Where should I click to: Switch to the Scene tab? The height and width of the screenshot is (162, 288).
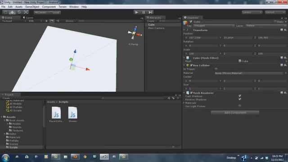(x=7, y=18)
